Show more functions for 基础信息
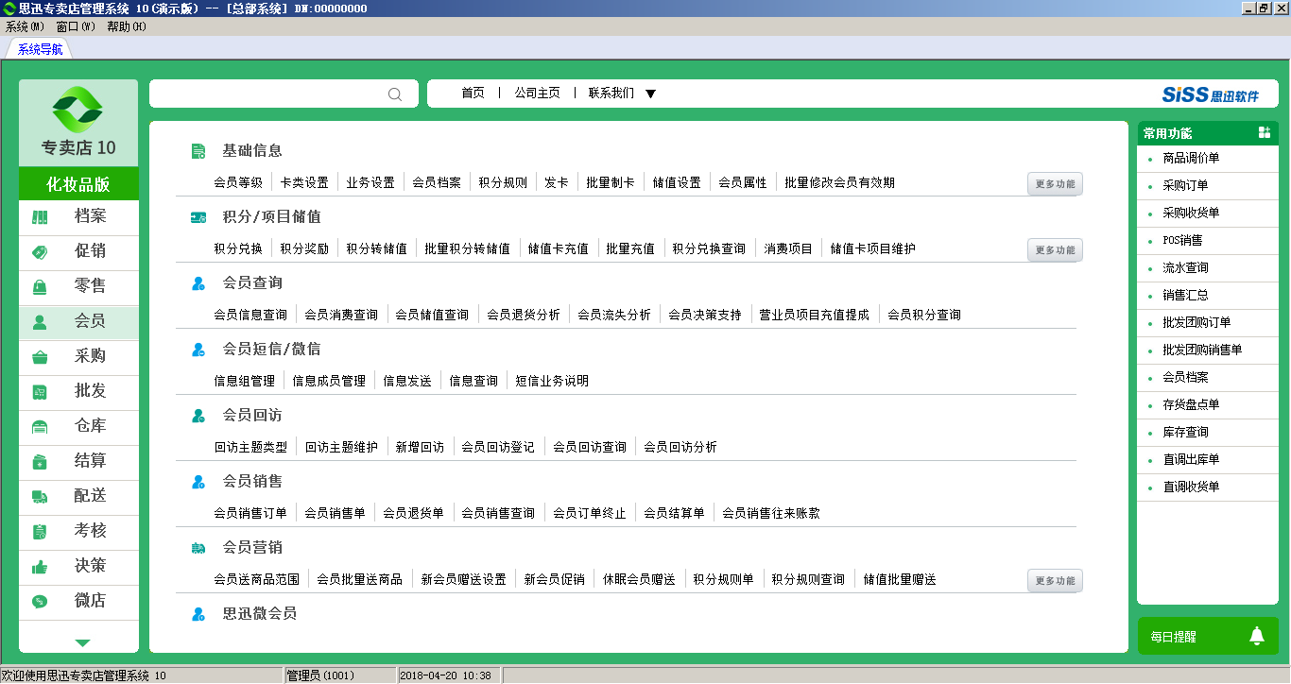 coord(1055,184)
